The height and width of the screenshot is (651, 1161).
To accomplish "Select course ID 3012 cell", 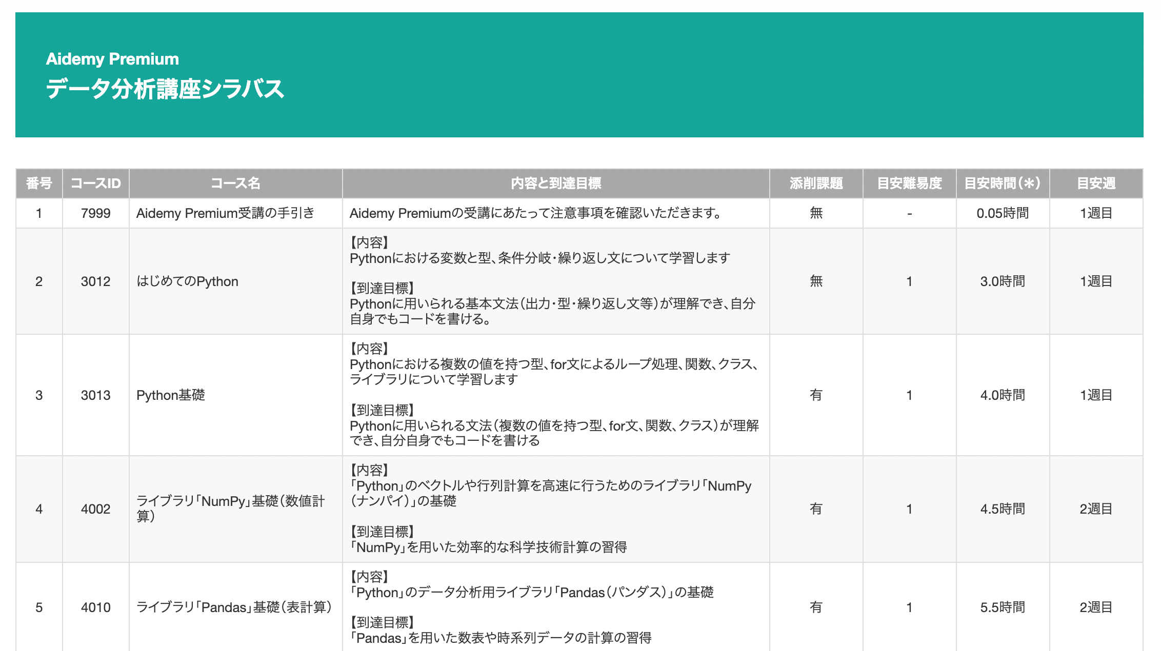I will (x=96, y=281).
